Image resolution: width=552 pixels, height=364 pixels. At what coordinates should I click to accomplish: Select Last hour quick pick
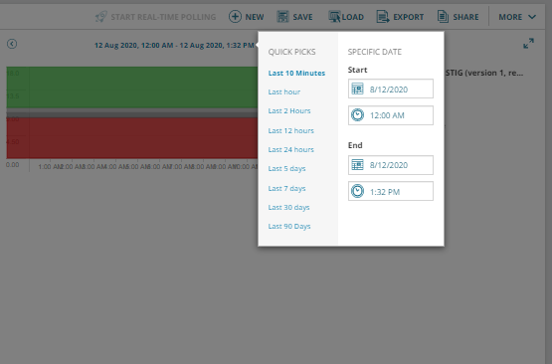click(284, 91)
